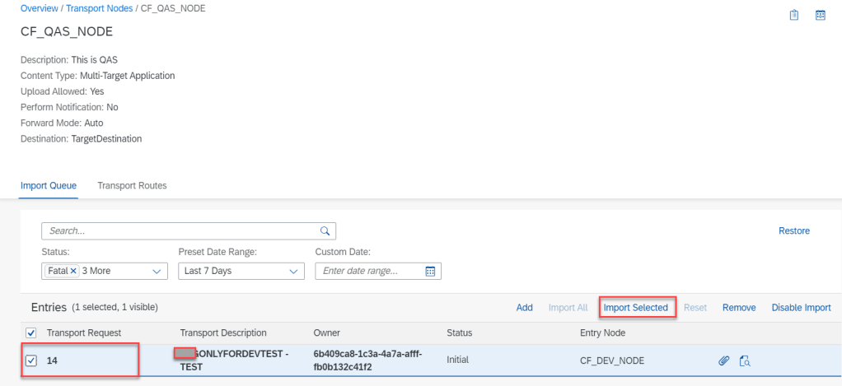Select the Import Queue tab
The height and width of the screenshot is (386, 842).
(x=48, y=186)
